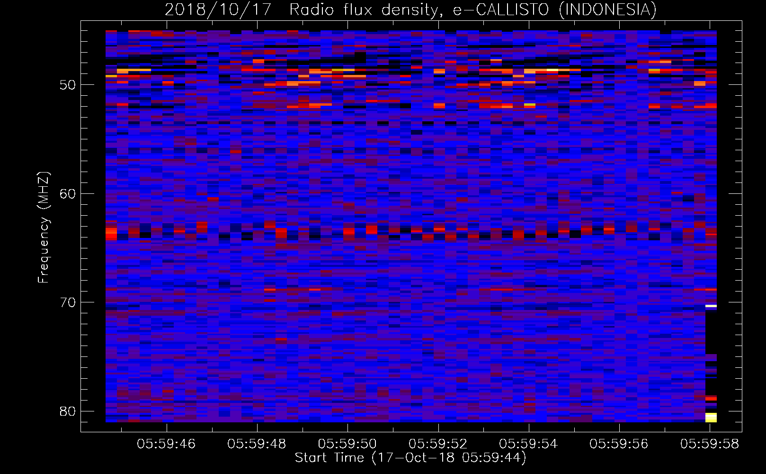Click the 05:59:48 time tick label
The image size is (766, 474).
[x=257, y=444]
